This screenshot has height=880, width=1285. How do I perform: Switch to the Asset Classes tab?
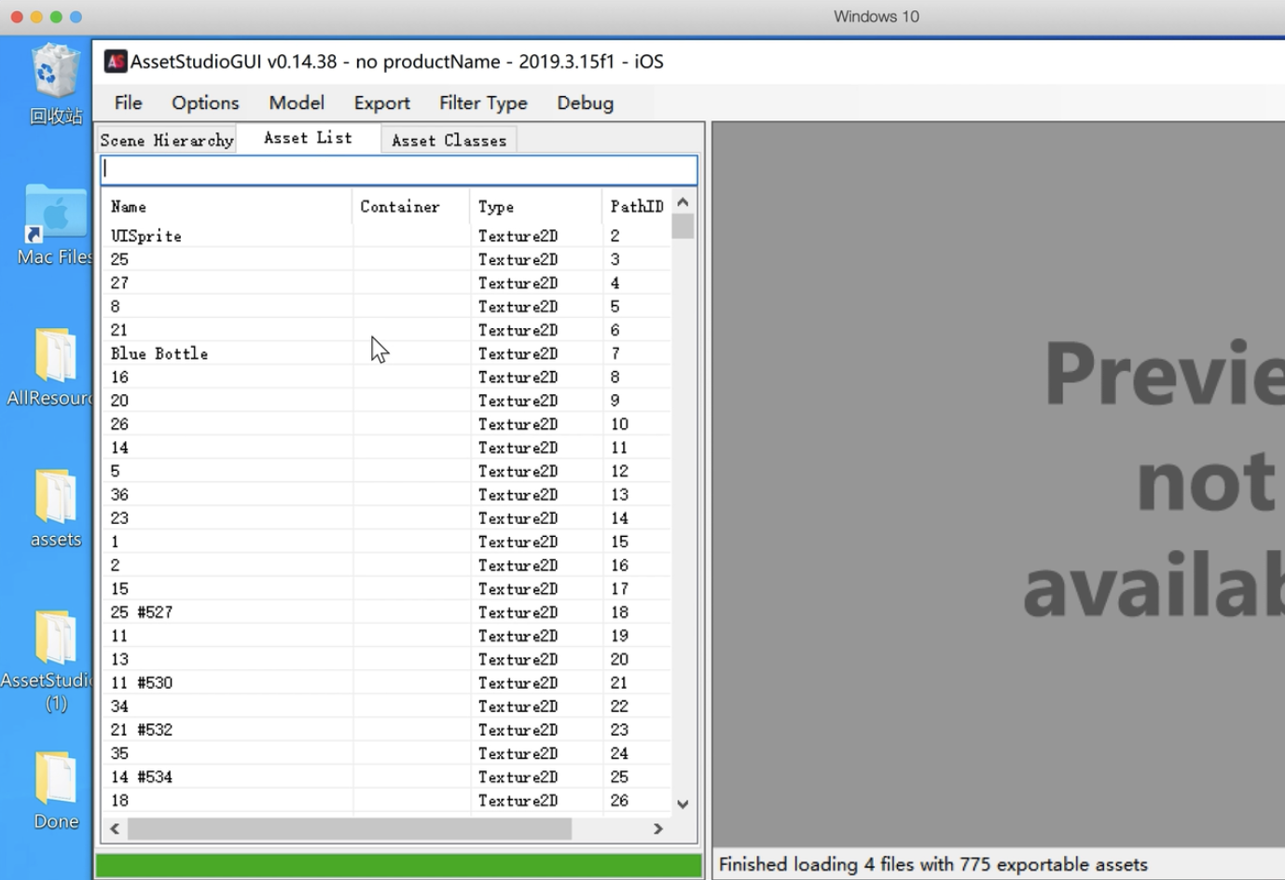[x=449, y=140]
